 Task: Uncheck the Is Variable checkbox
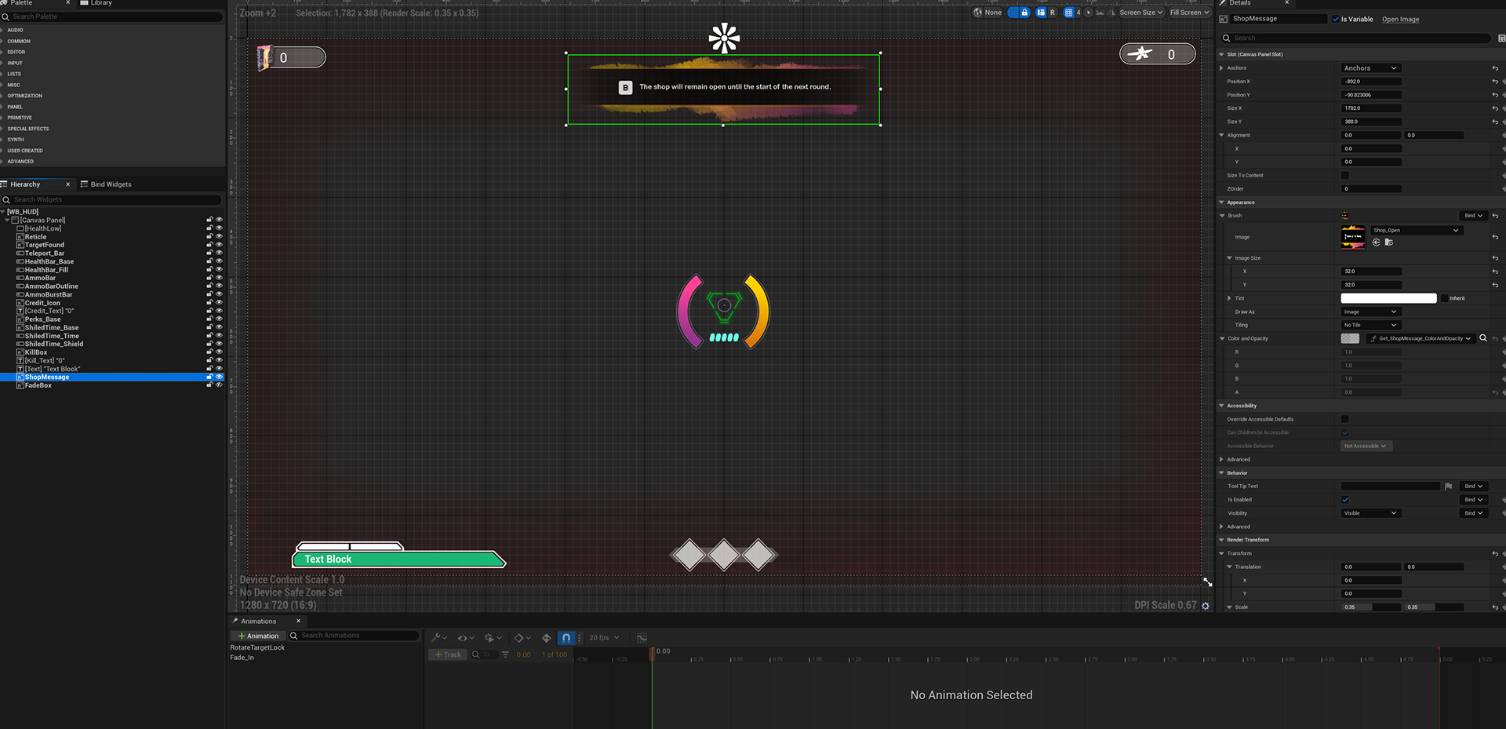pyautogui.click(x=1336, y=19)
